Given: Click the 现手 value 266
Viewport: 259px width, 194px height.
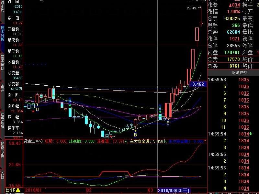Looking at the screenshot, I should [236, 25].
